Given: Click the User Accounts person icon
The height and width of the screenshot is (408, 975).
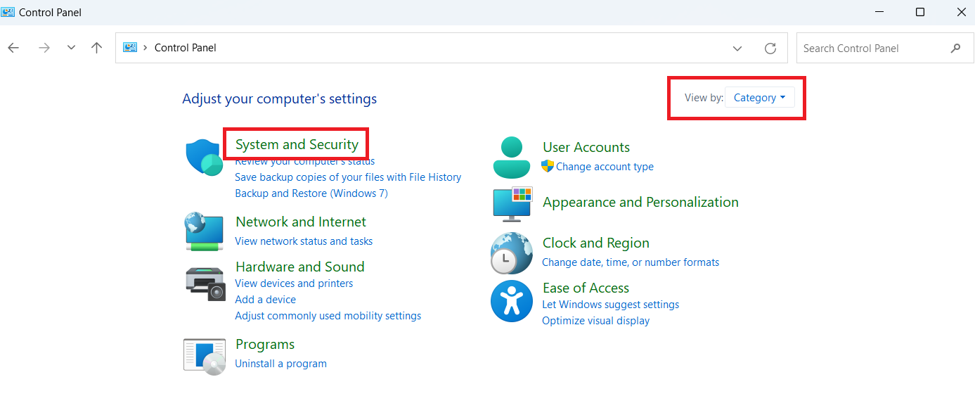Looking at the screenshot, I should [x=512, y=158].
